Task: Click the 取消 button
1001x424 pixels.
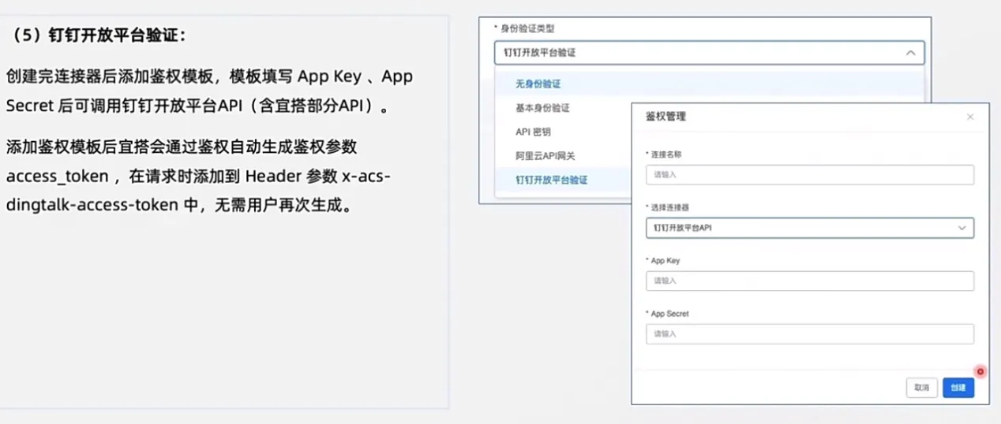Action: [x=922, y=388]
